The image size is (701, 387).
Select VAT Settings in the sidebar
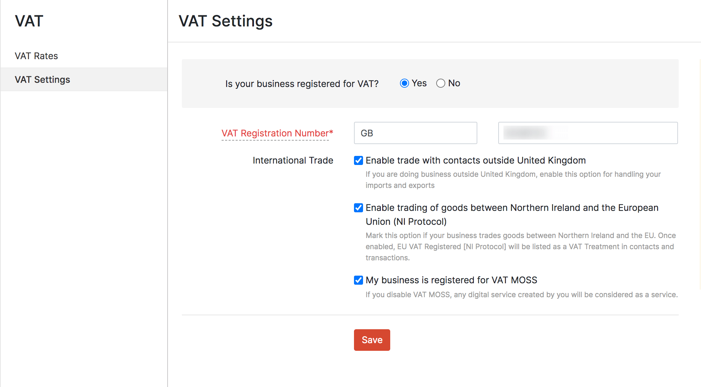click(42, 79)
